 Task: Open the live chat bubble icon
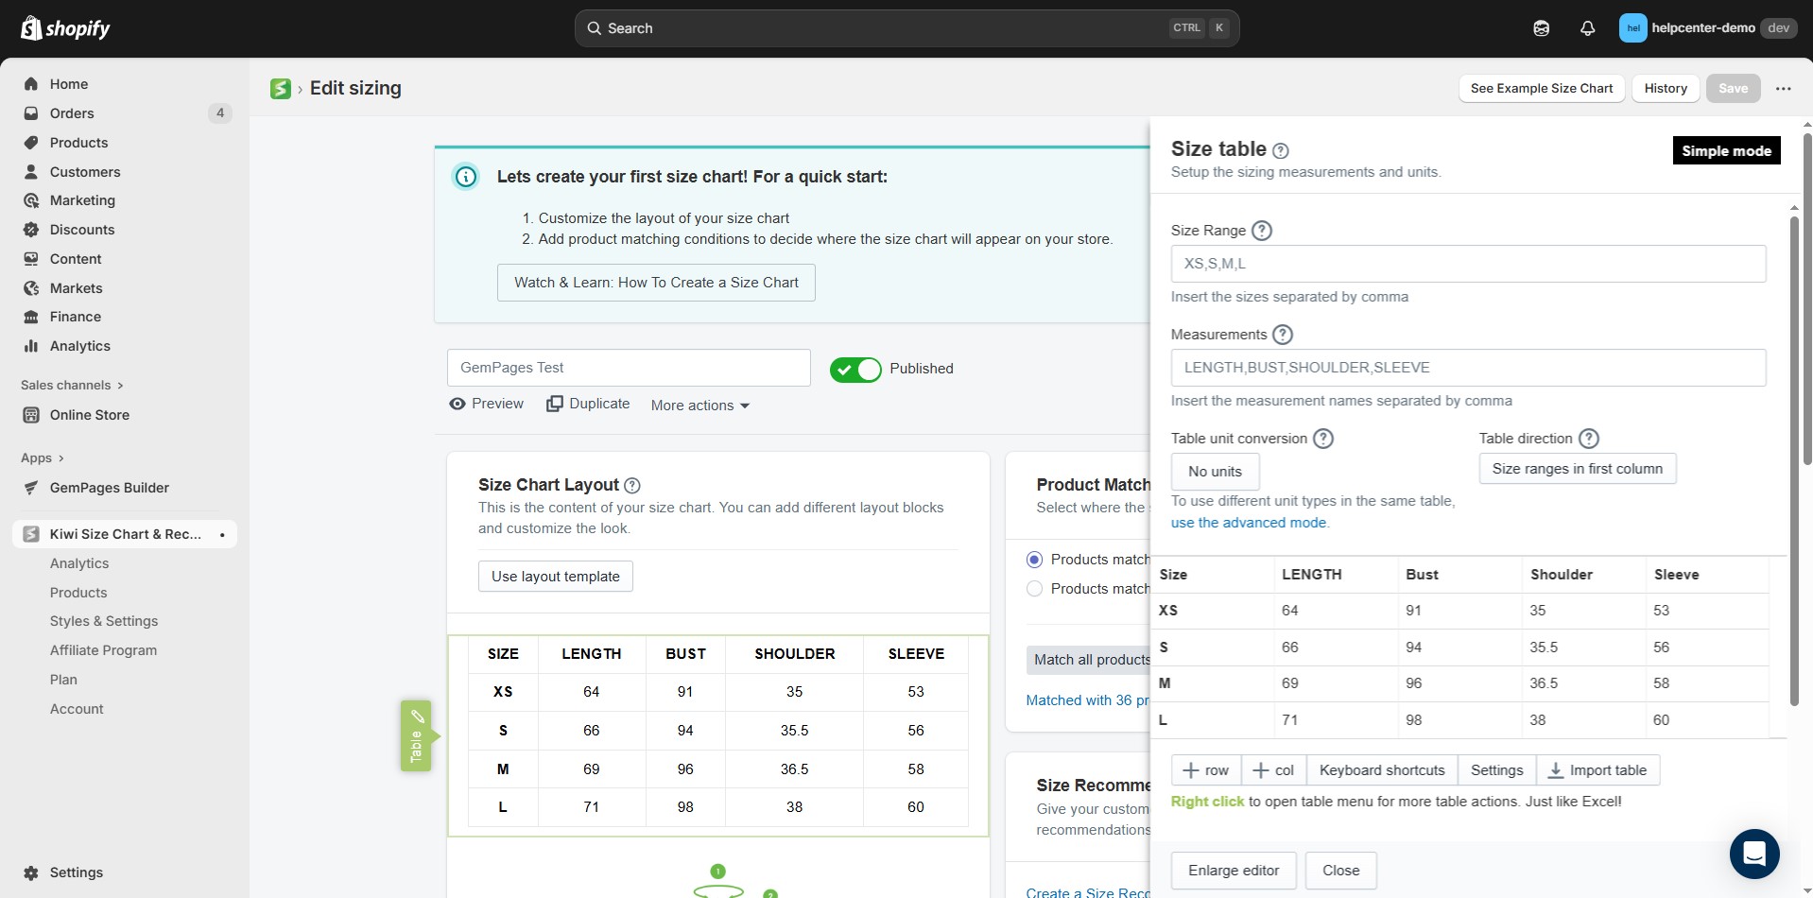click(x=1753, y=853)
